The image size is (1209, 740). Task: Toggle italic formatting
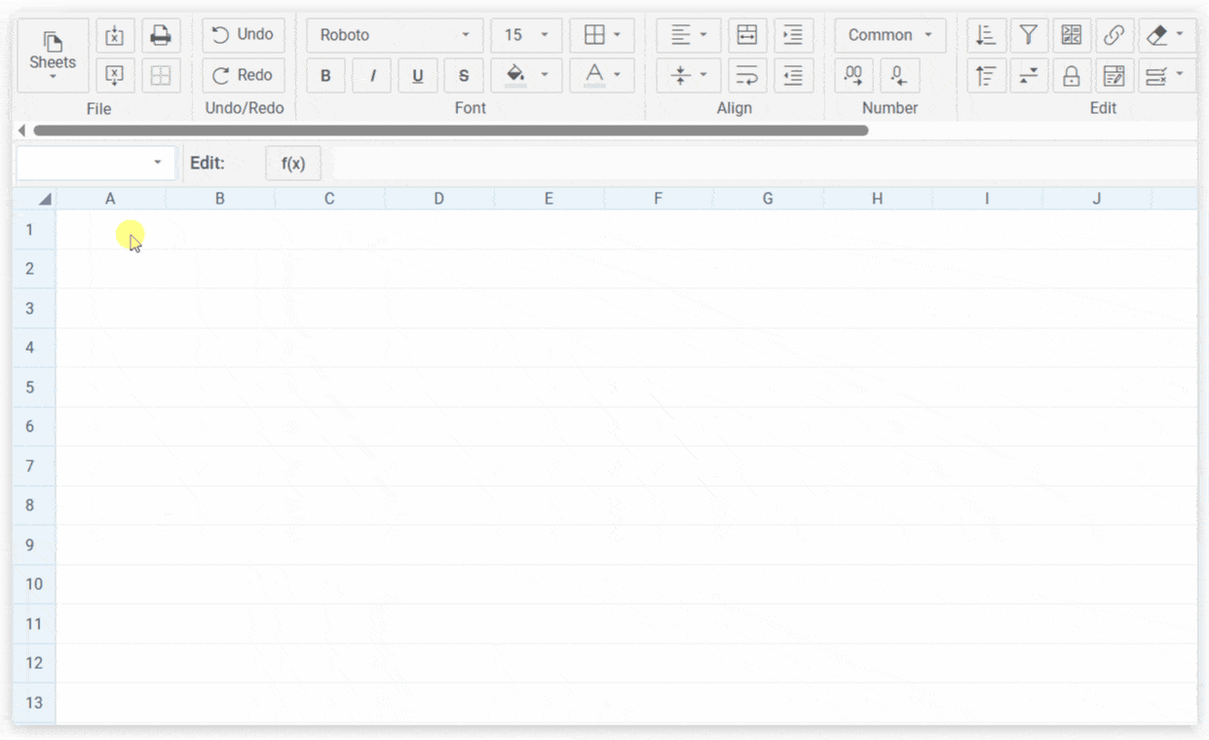[x=371, y=76]
